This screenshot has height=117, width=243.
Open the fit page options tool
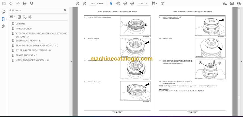(154, 3)
